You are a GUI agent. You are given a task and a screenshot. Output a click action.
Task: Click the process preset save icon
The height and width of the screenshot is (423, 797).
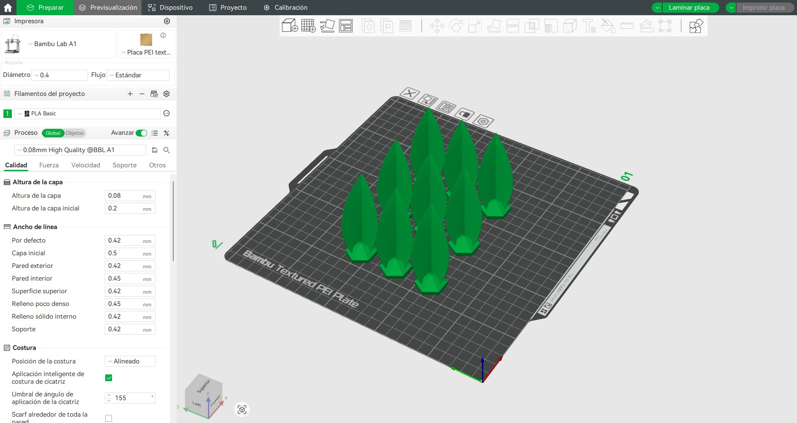tap(155, 150)
